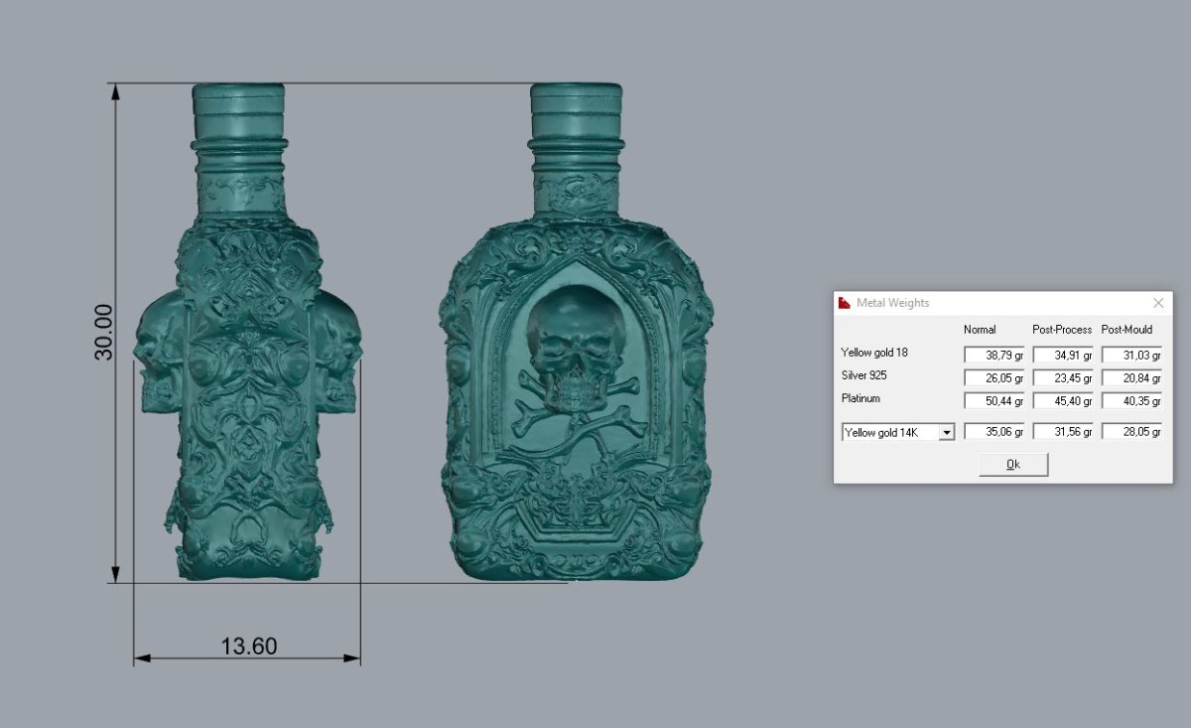Select the Yellow gold 14K combo box

(898, 432)
